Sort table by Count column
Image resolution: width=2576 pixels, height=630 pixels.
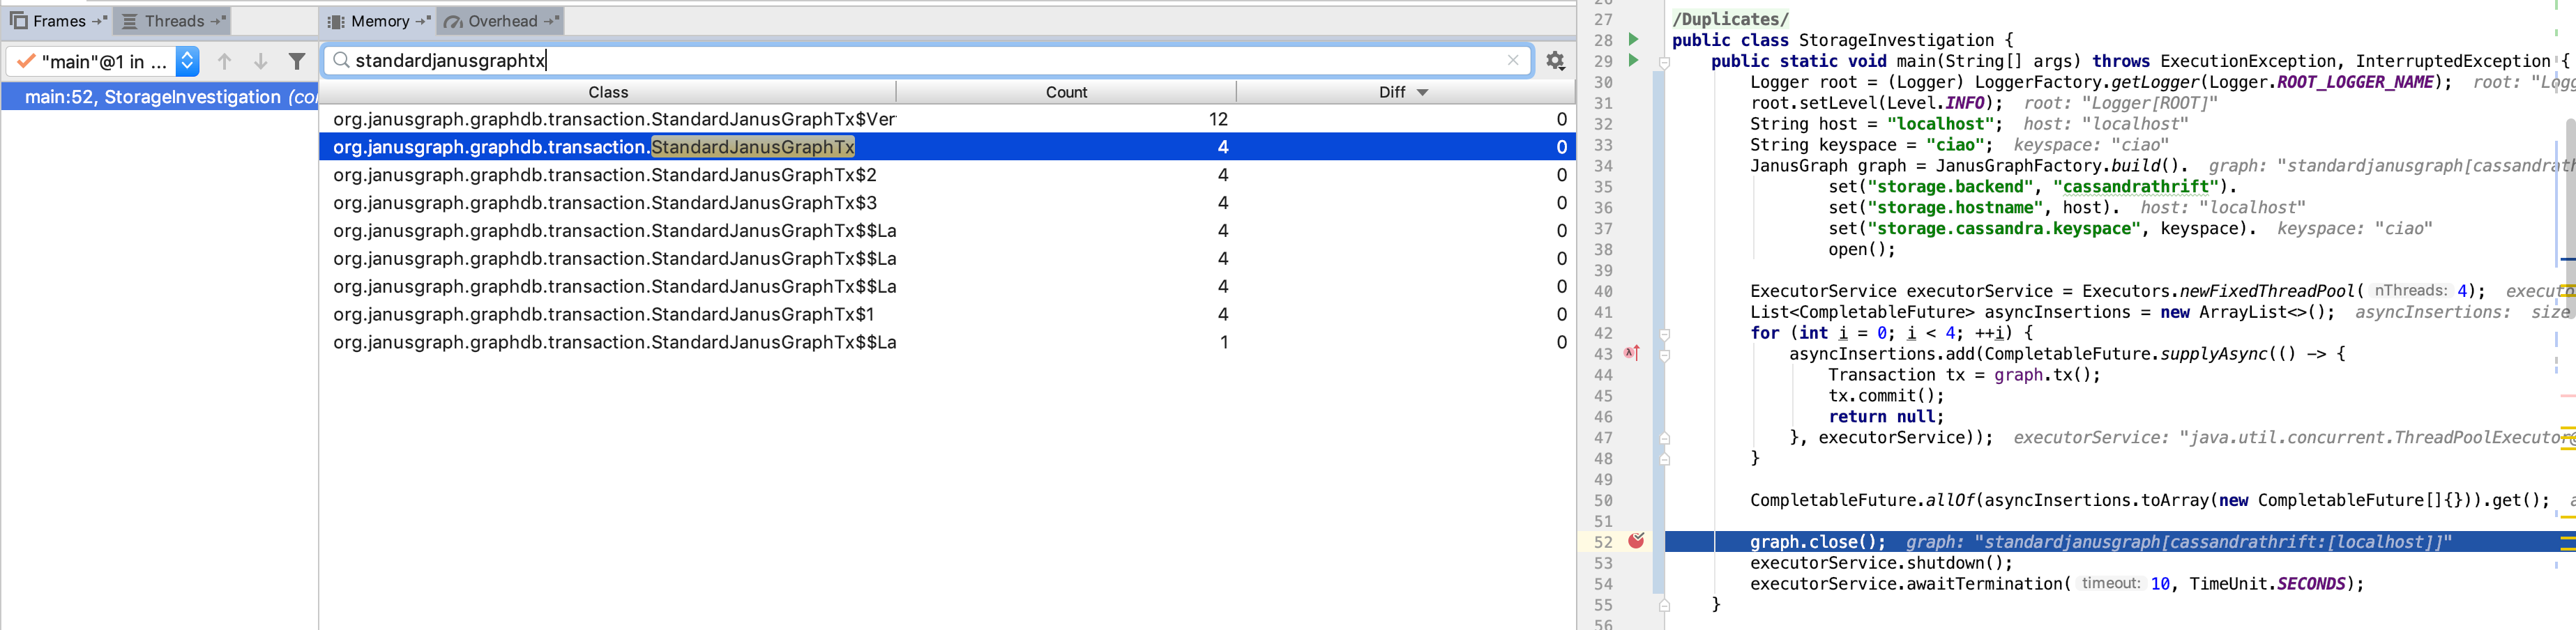[1066, 92]
